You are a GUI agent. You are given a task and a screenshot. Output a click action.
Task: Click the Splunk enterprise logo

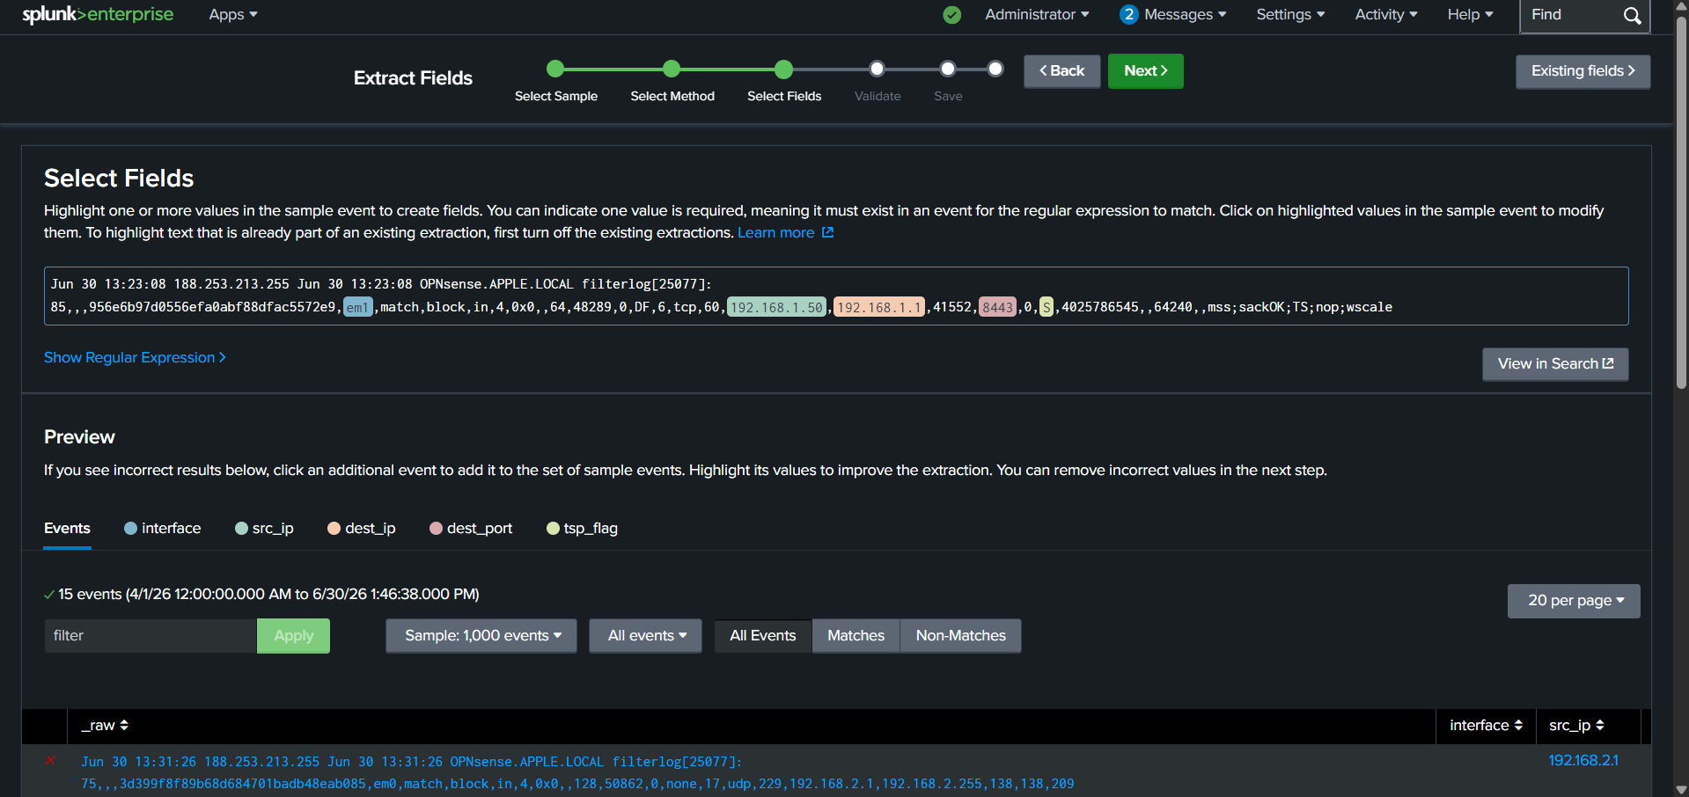pyautogui.click(x=98, y=15)
